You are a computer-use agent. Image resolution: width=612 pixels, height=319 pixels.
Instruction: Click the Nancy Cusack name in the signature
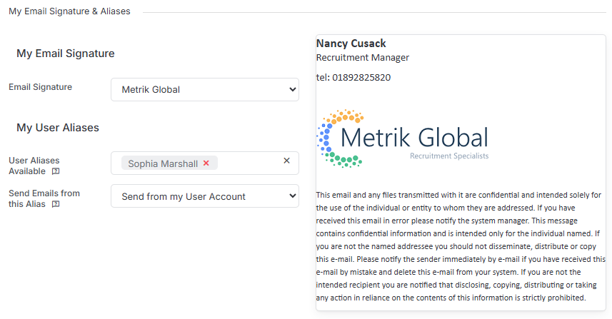click(351, 44)
